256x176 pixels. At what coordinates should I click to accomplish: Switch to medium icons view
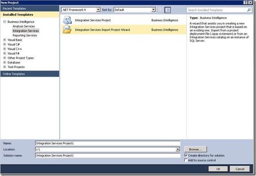tap(168, 10)
